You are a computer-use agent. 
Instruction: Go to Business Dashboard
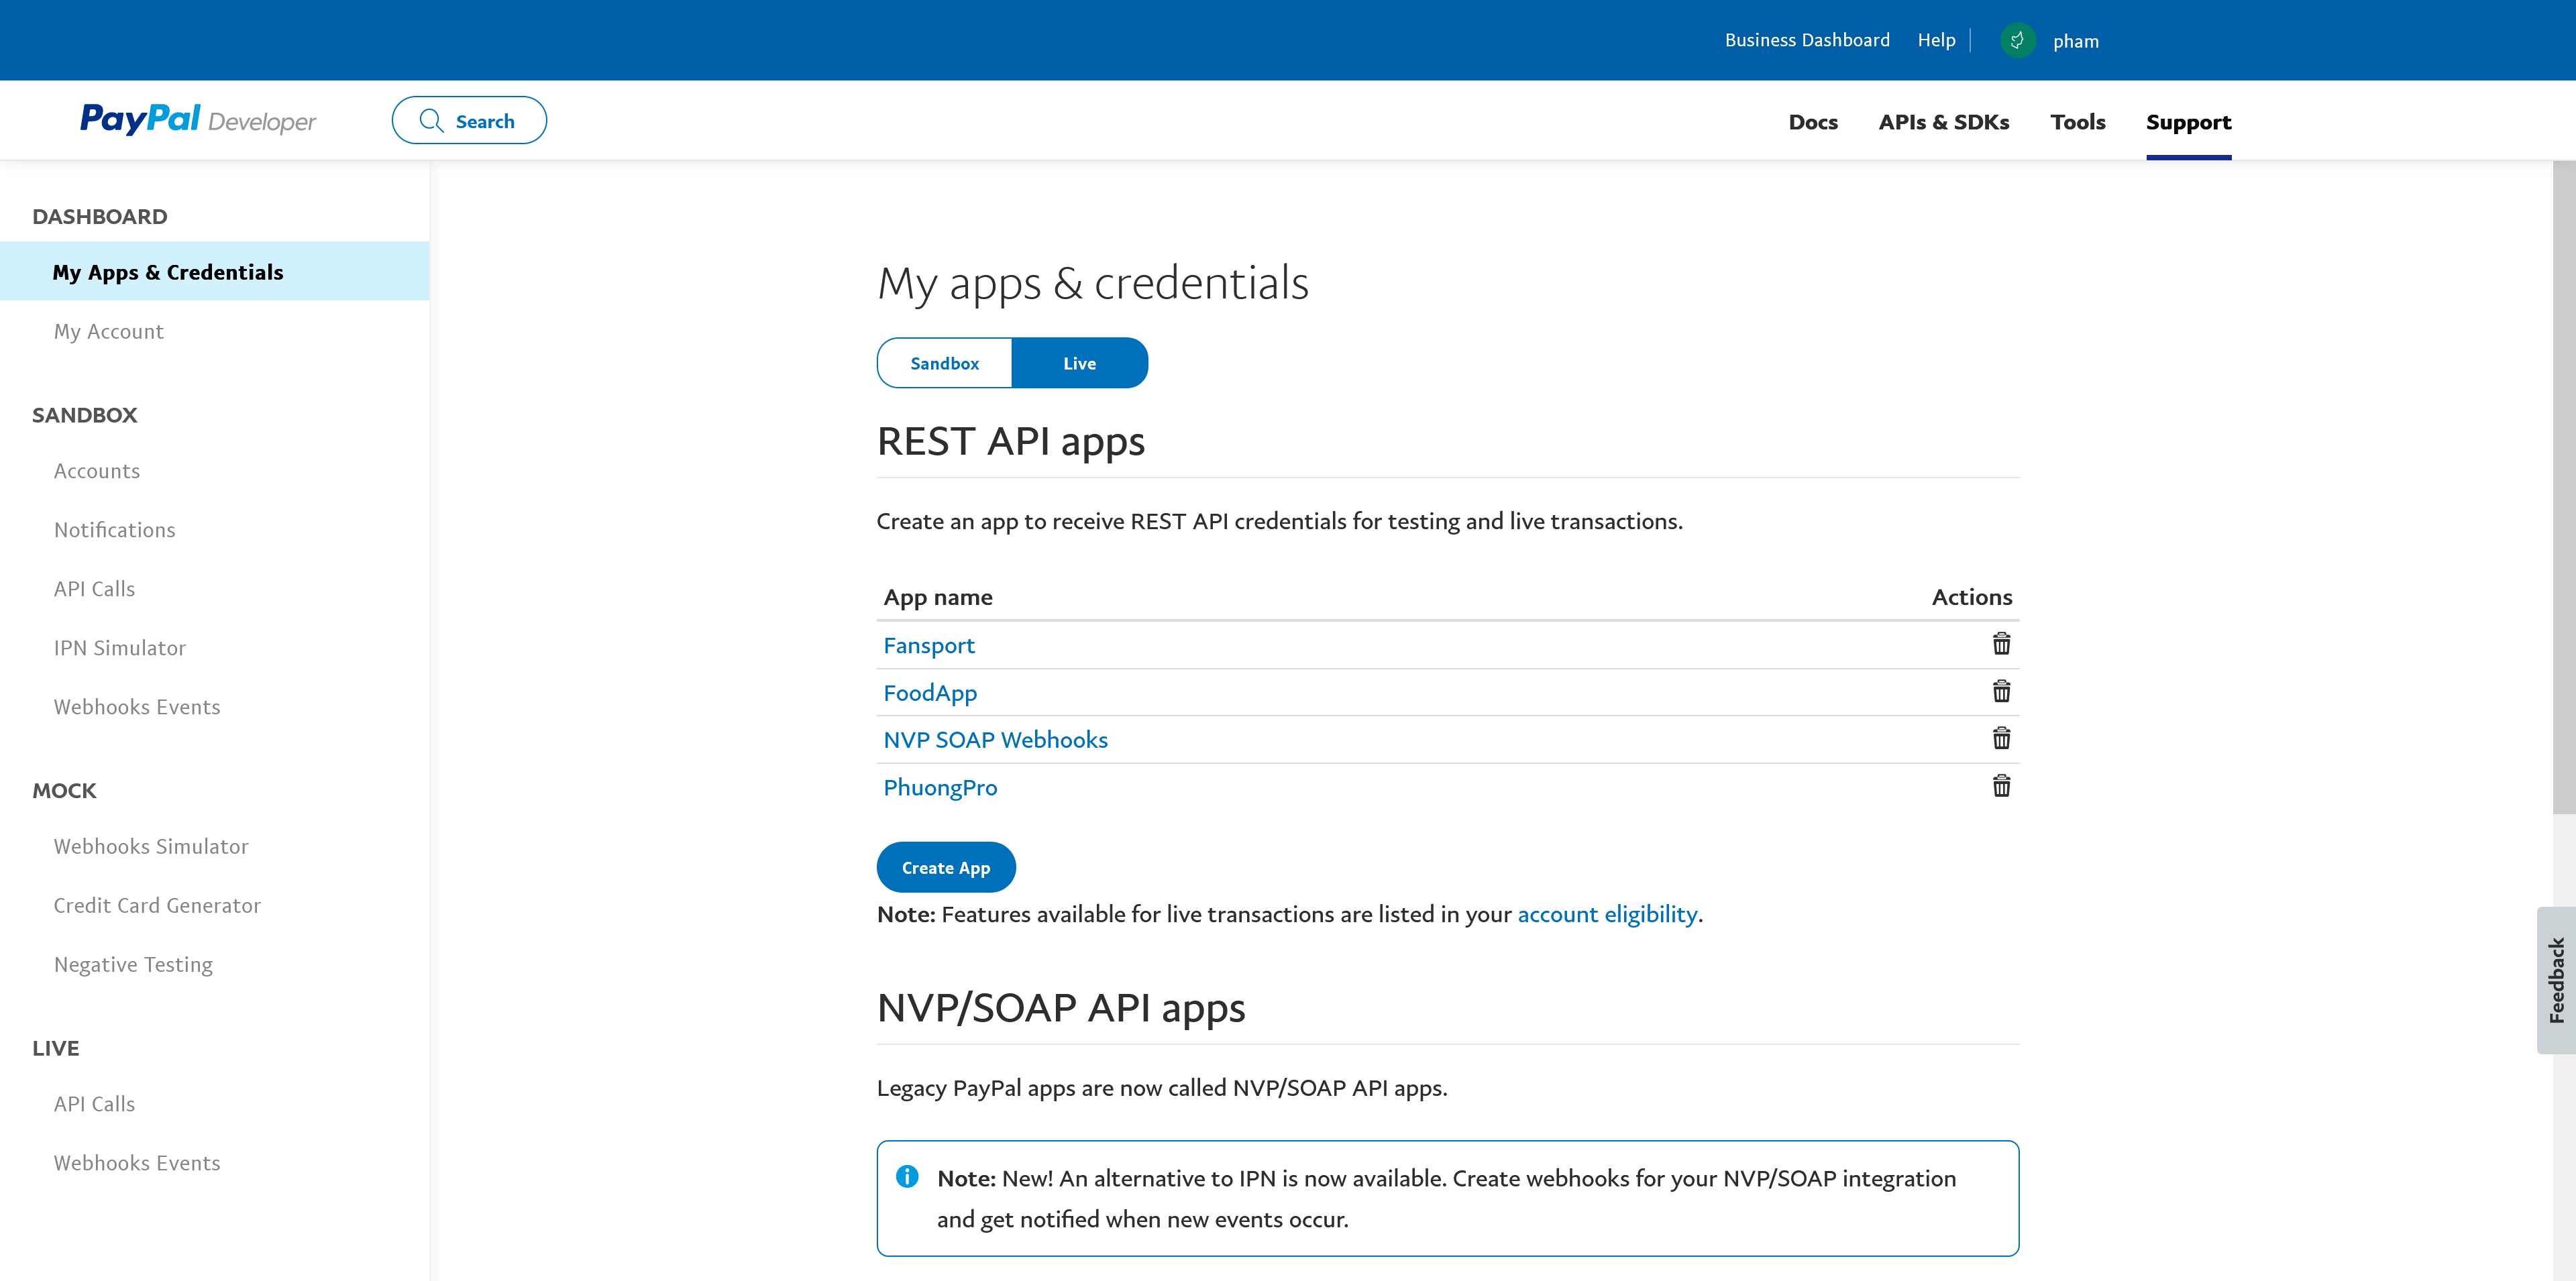click(1807, 40)
